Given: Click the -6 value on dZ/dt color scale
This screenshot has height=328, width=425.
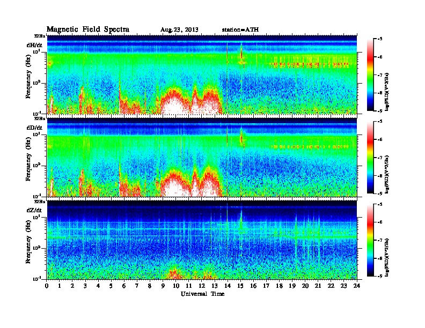Looking at the screenshot, I should [380, 222].
